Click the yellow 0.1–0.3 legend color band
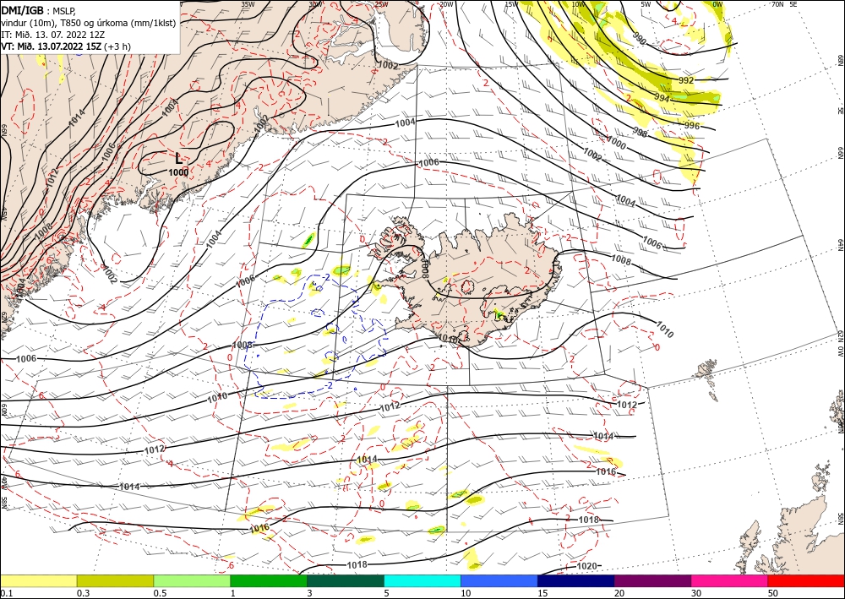Screen dimensions: 845x599 38,580
